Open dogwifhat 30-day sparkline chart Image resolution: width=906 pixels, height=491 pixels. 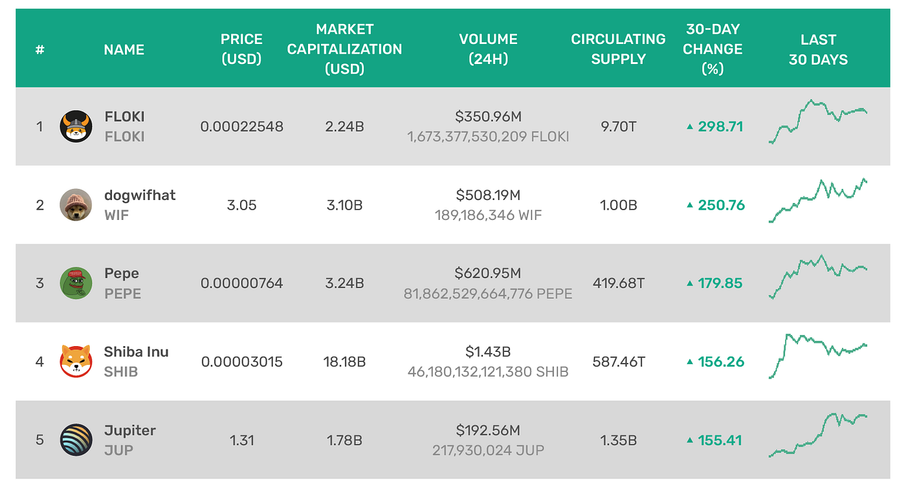click(x=818, y=201)
